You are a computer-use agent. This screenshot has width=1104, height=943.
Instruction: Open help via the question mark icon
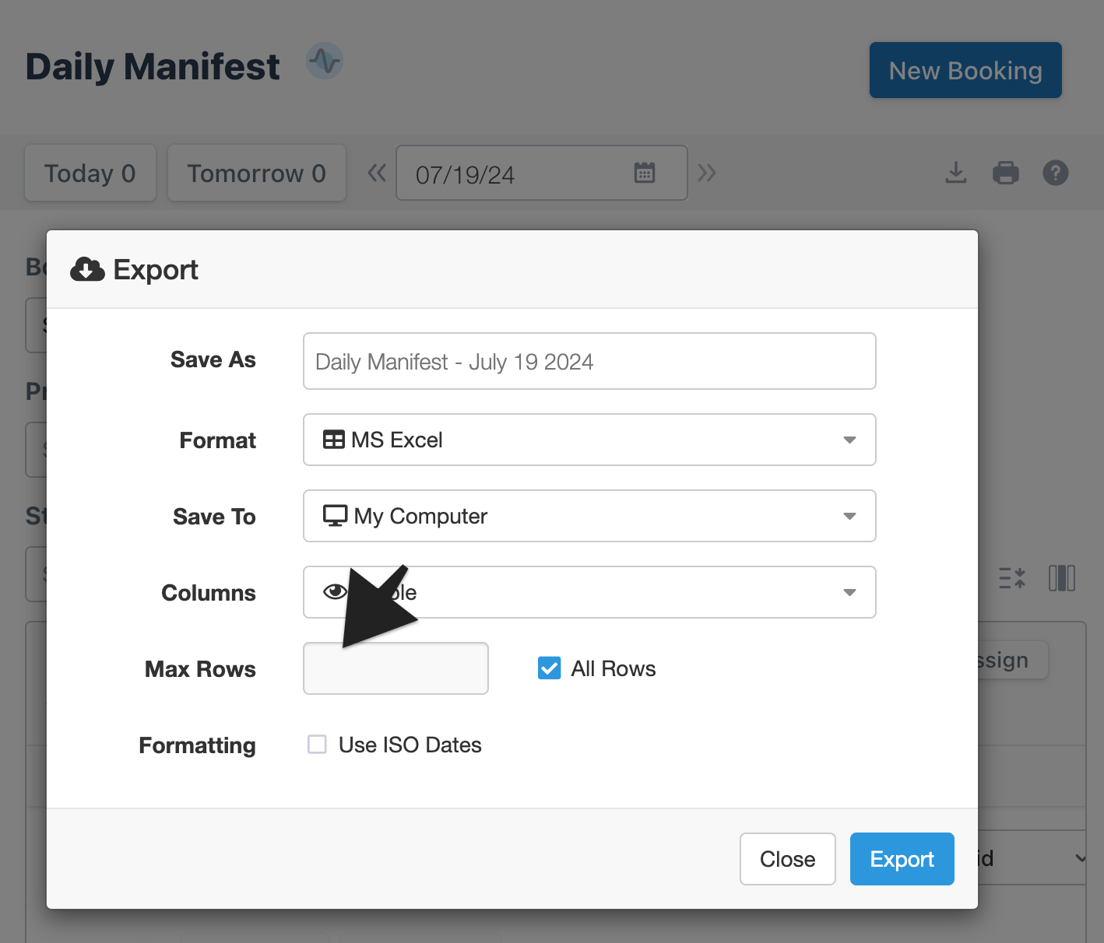coord(1056,173)
